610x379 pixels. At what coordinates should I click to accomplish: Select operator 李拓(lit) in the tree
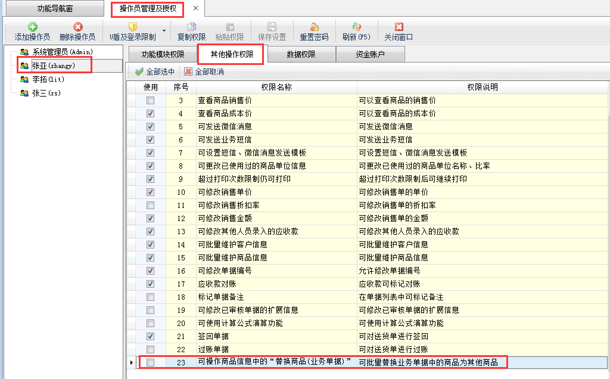[47, 79]
